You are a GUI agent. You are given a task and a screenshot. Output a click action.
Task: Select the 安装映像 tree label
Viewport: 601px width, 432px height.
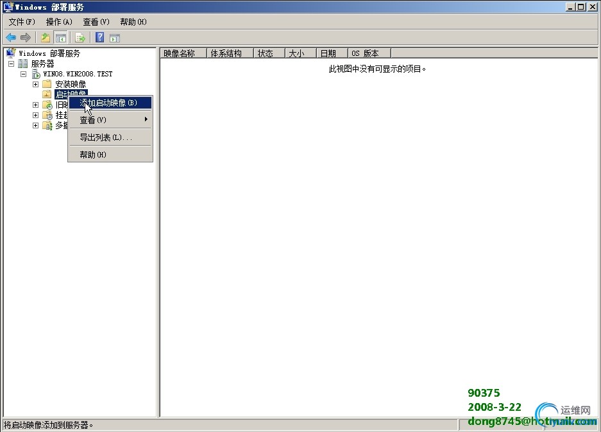tap(71, 84)
